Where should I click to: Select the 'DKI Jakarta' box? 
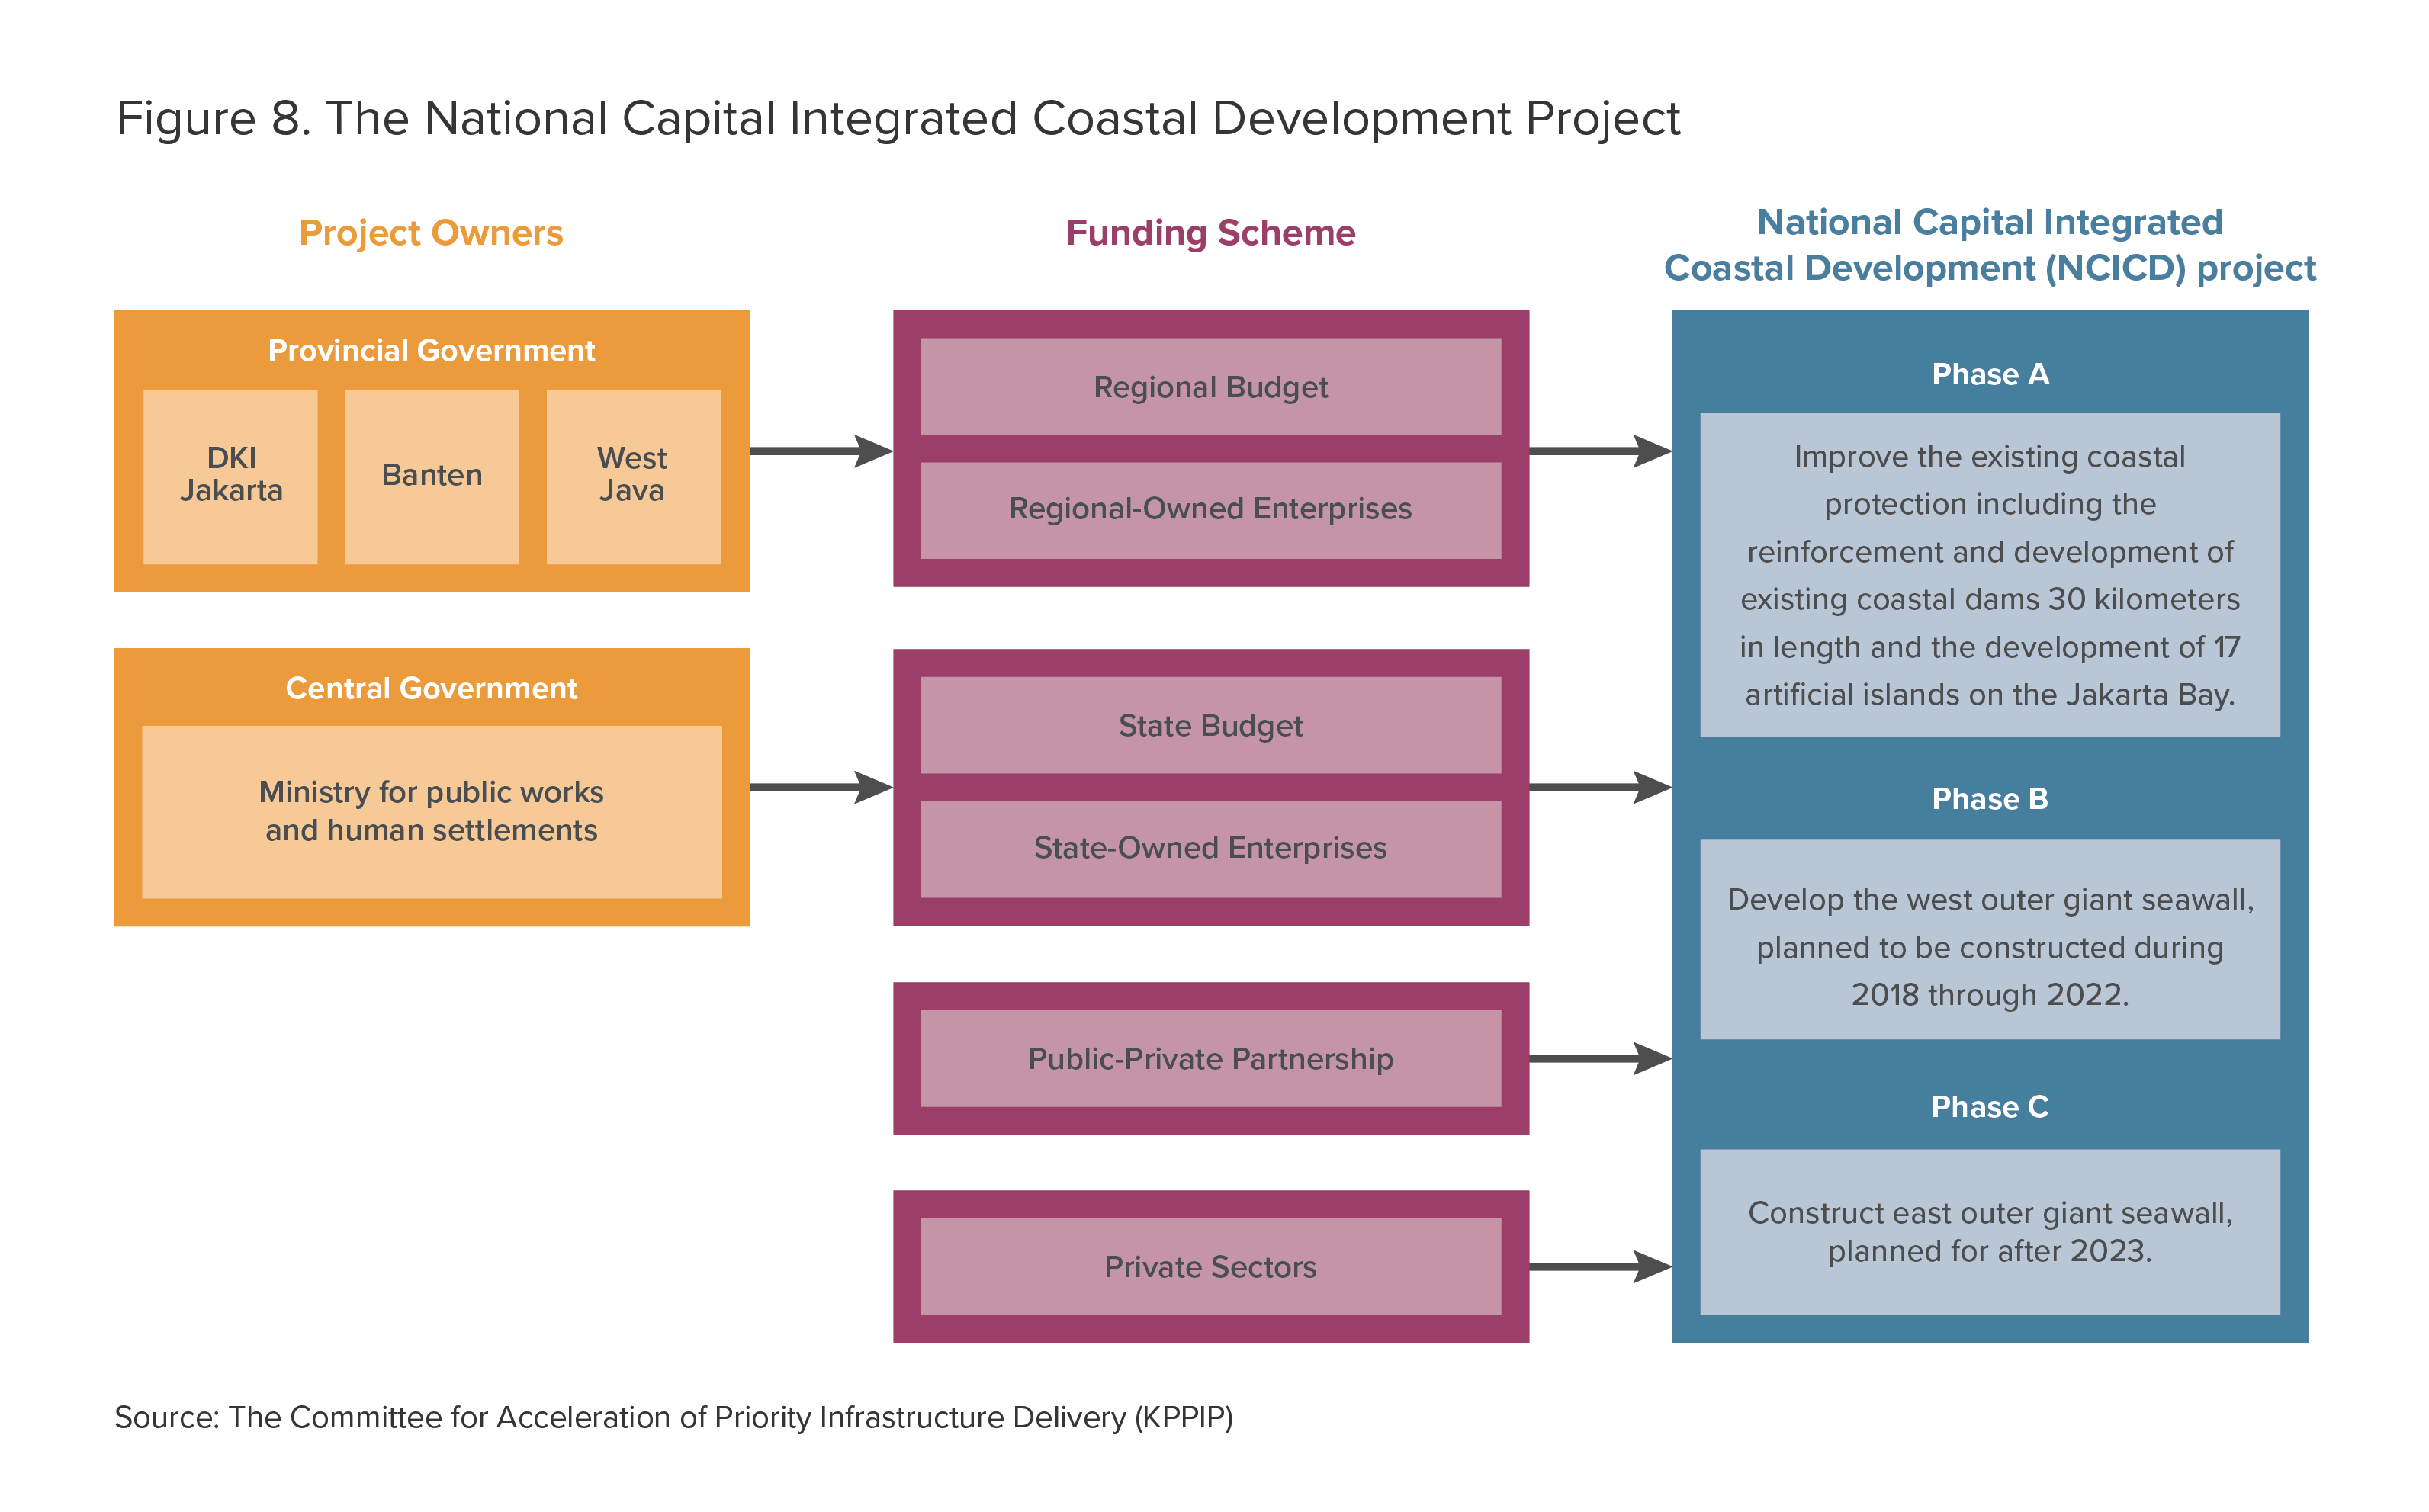click(x=231, y=477)
